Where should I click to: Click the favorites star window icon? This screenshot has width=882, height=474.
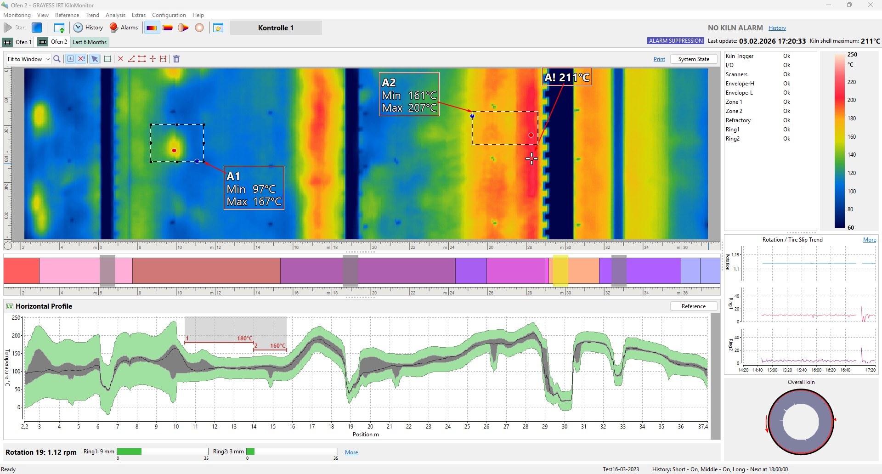coord(218,28)
